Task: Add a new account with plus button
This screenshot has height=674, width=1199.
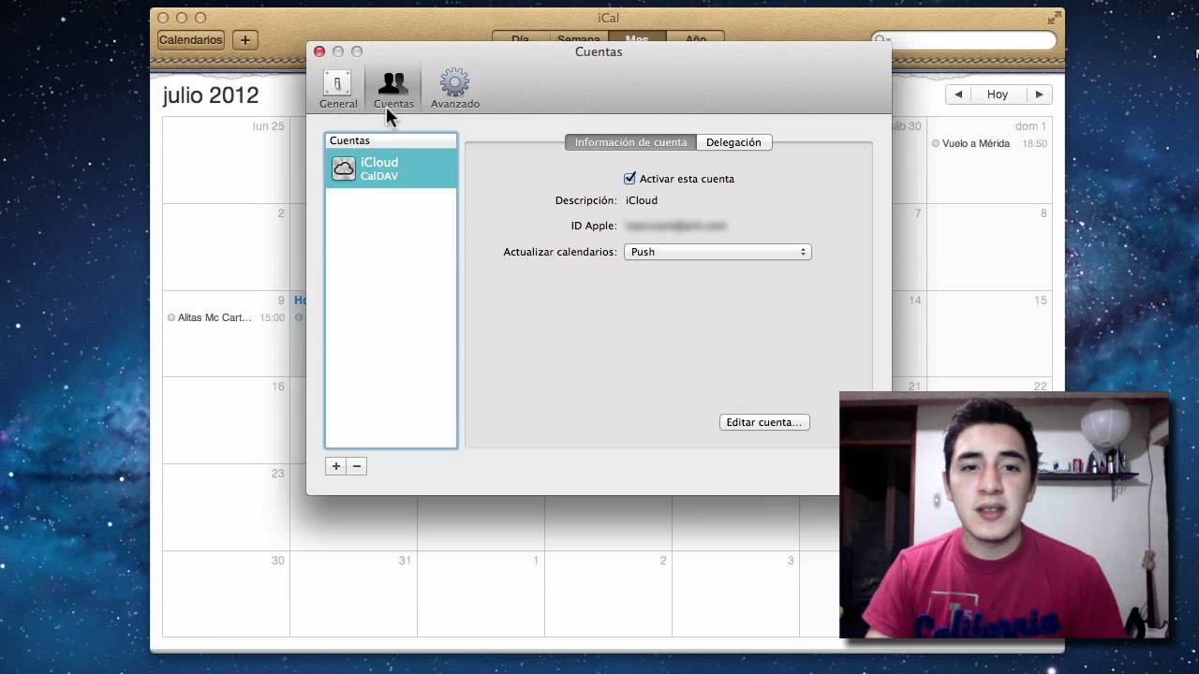Action: click(x=335, y=466)
